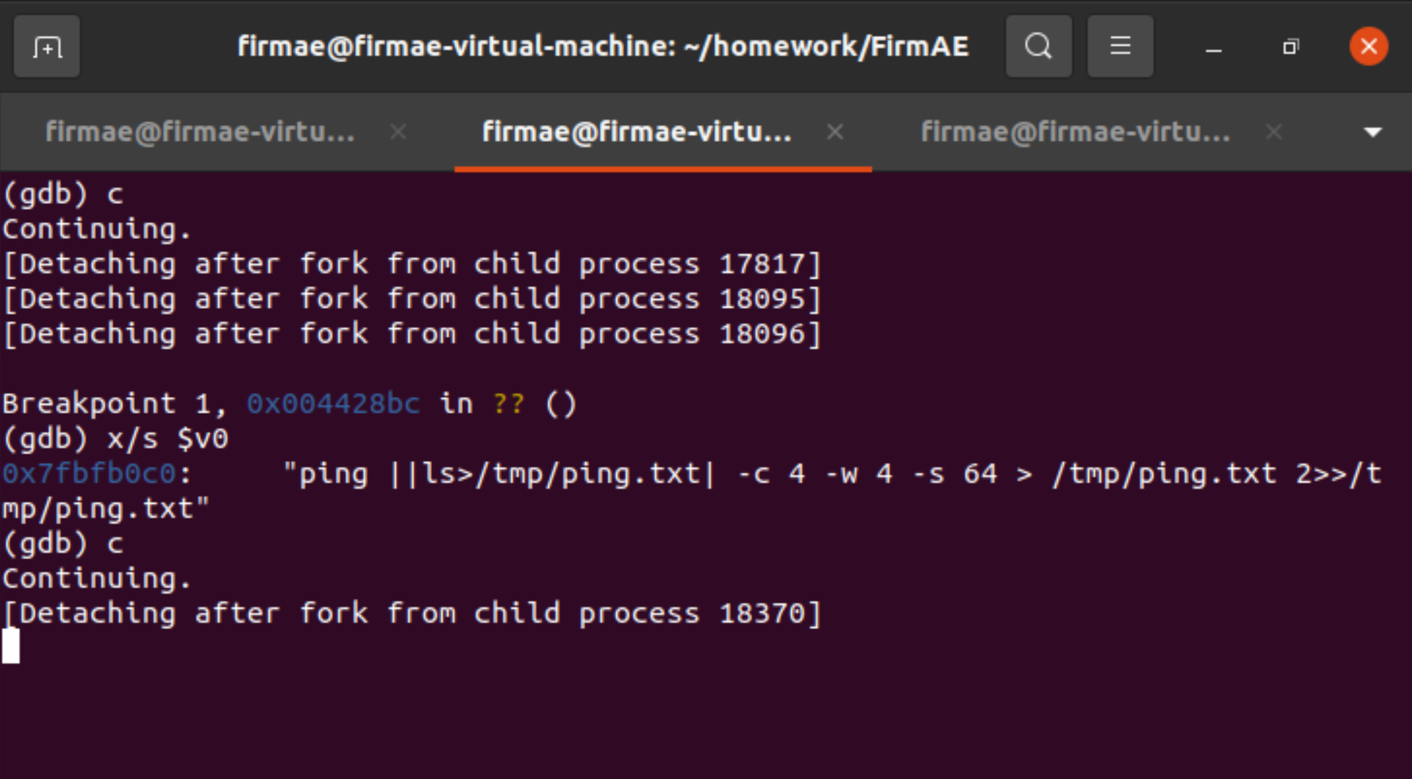
Task: Click the child process 18370 line
Action: click(x=413, y=613)
